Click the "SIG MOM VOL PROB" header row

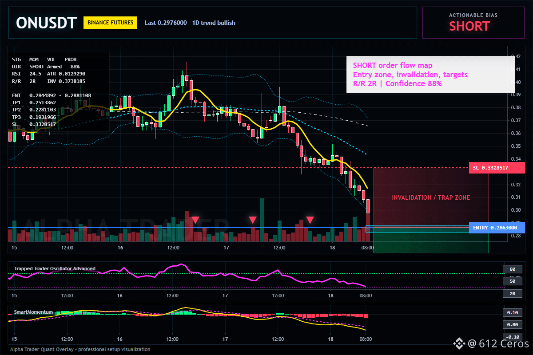click(x=44, y=59)
